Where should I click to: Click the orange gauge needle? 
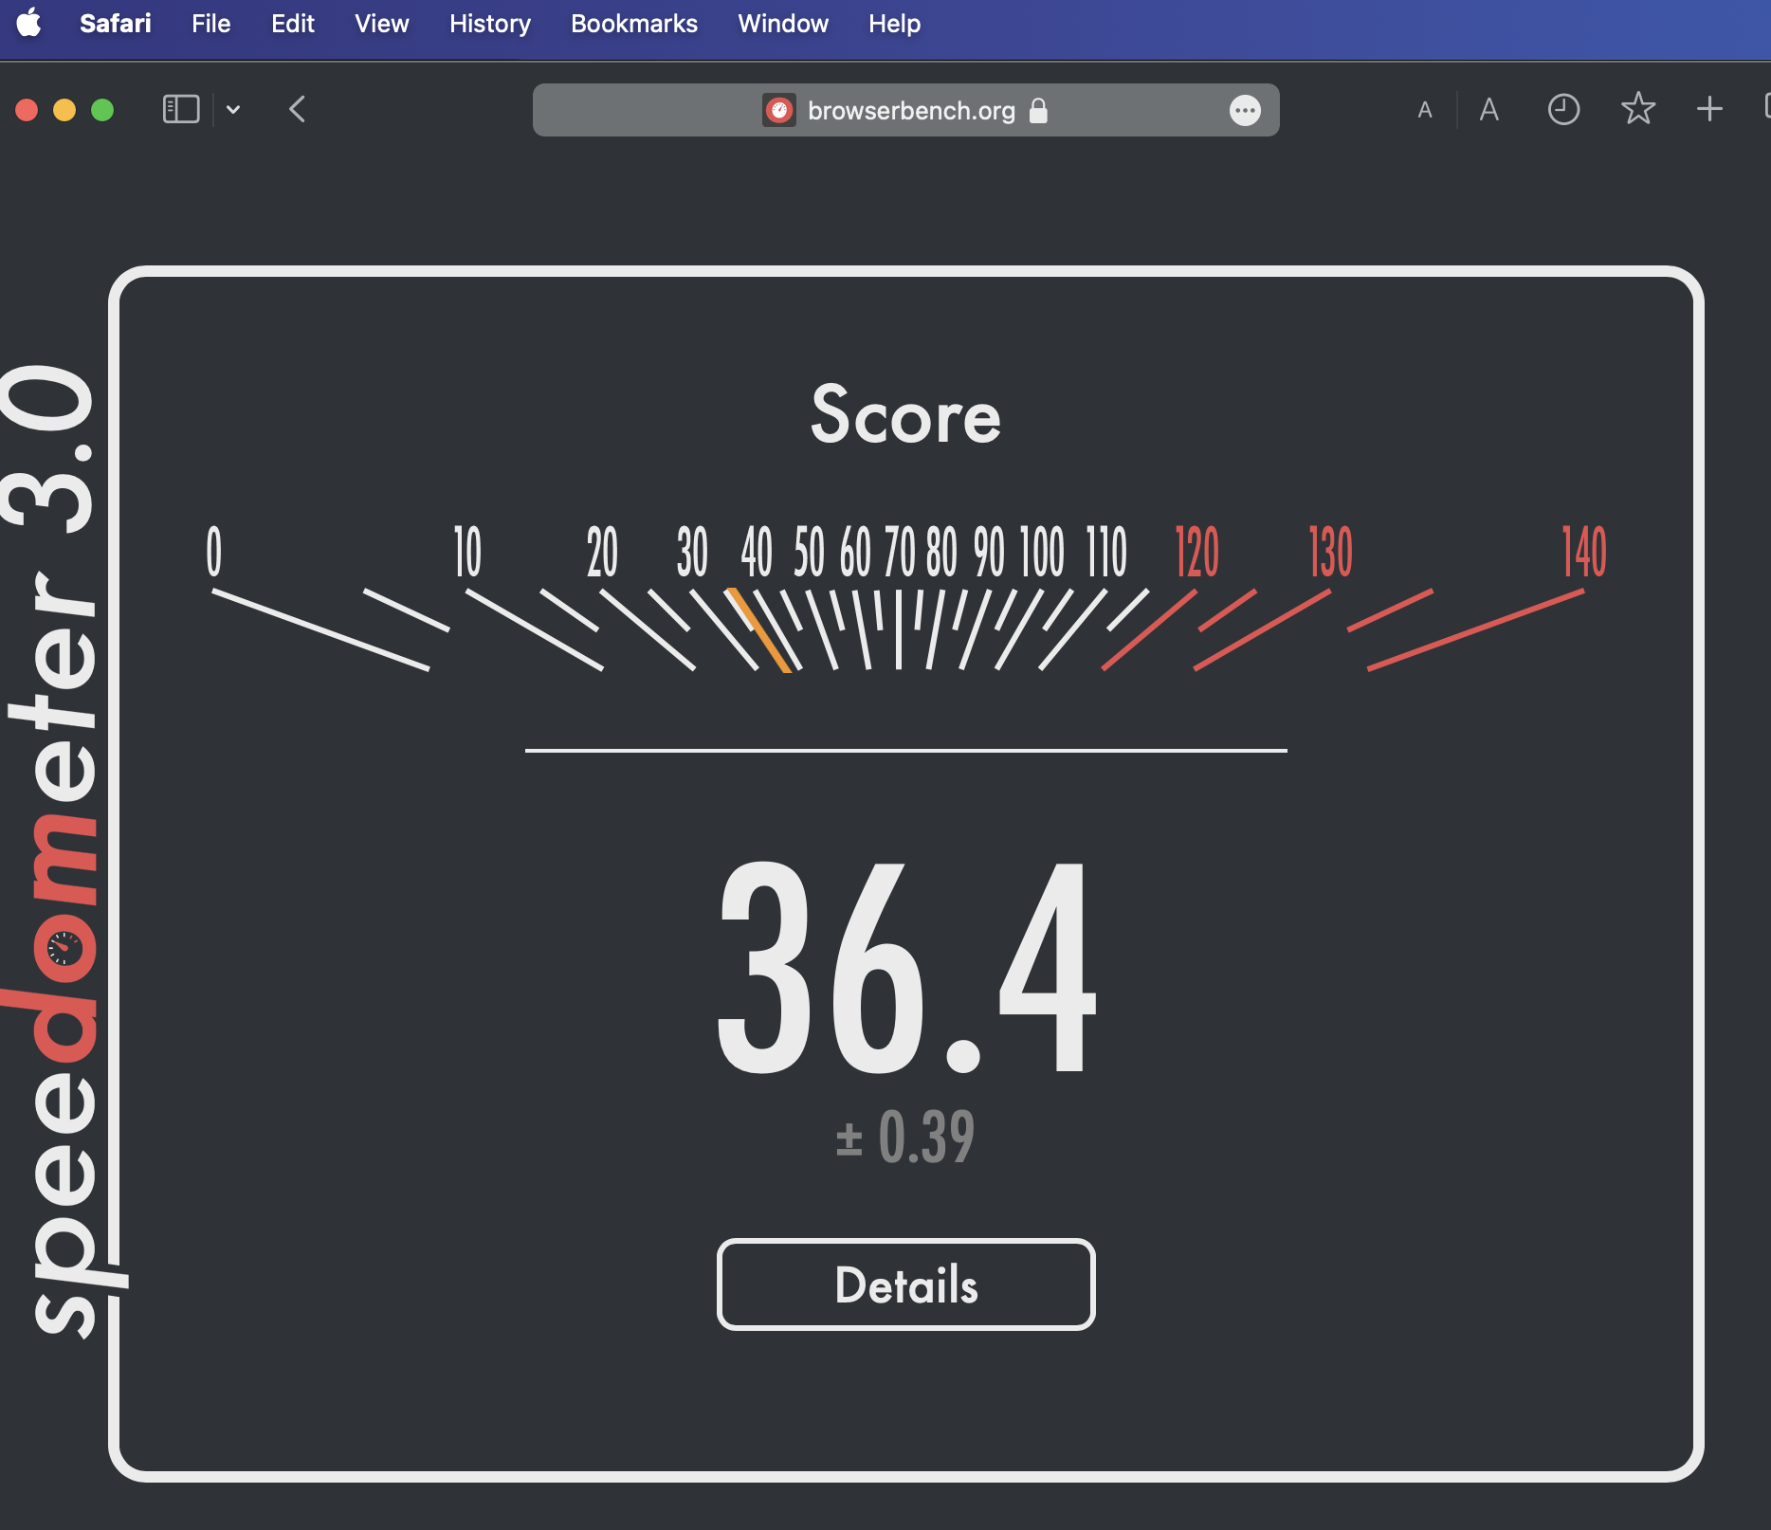[758, 630]
